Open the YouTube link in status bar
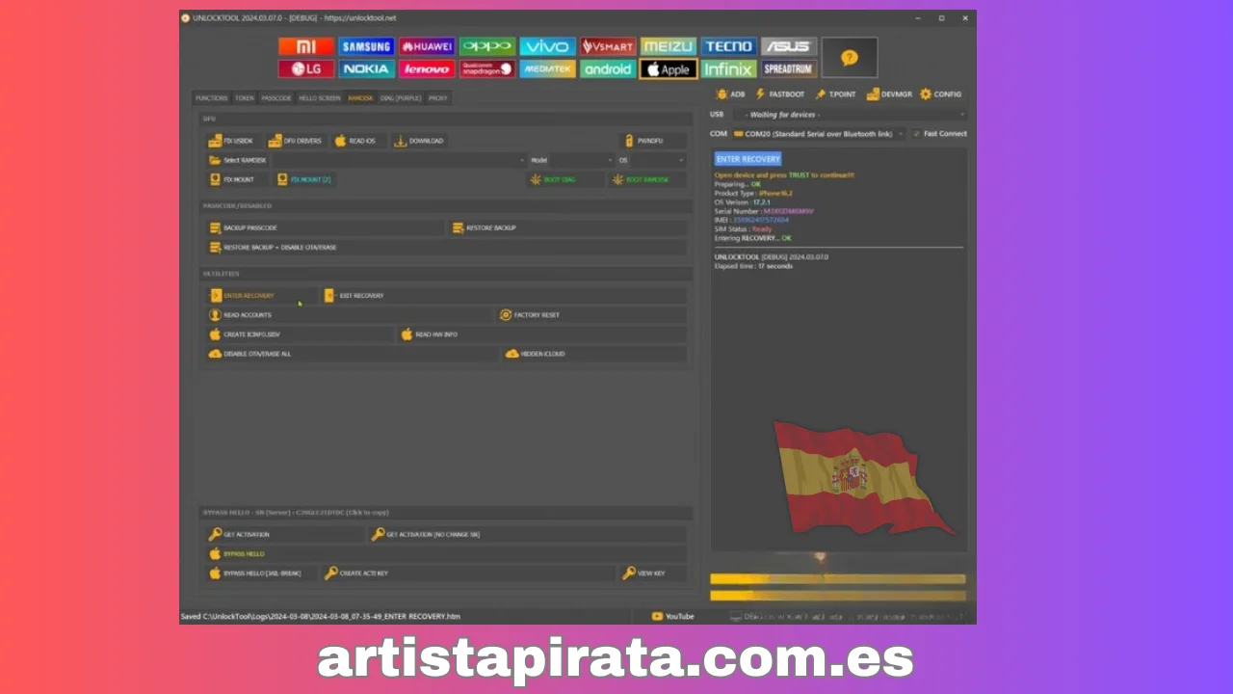The image size is (1233, 694). (672, 616)
